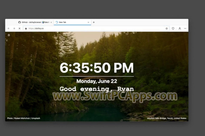
Task: Click the Good evening, Ryan greeting
Action: [97, 89]
